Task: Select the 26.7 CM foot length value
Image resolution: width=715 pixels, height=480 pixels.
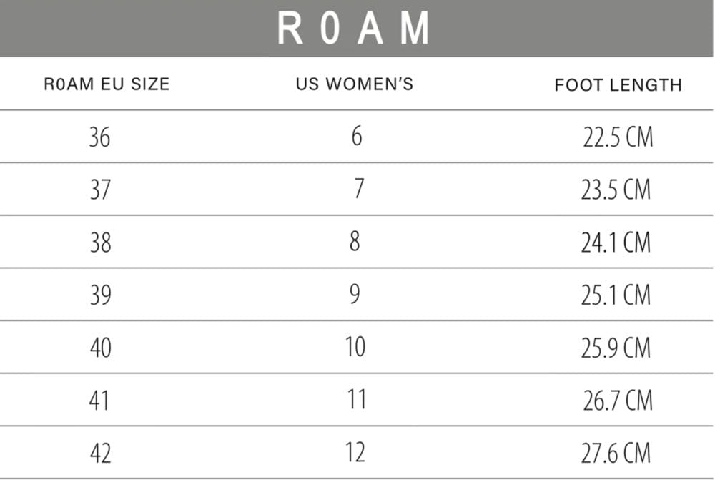Action: click(617, 401)
